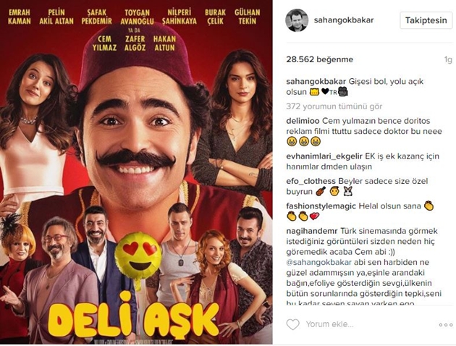Open fashionstylemagic commenter profile
This screenshot has width=456, height=346.
(321, 206)
